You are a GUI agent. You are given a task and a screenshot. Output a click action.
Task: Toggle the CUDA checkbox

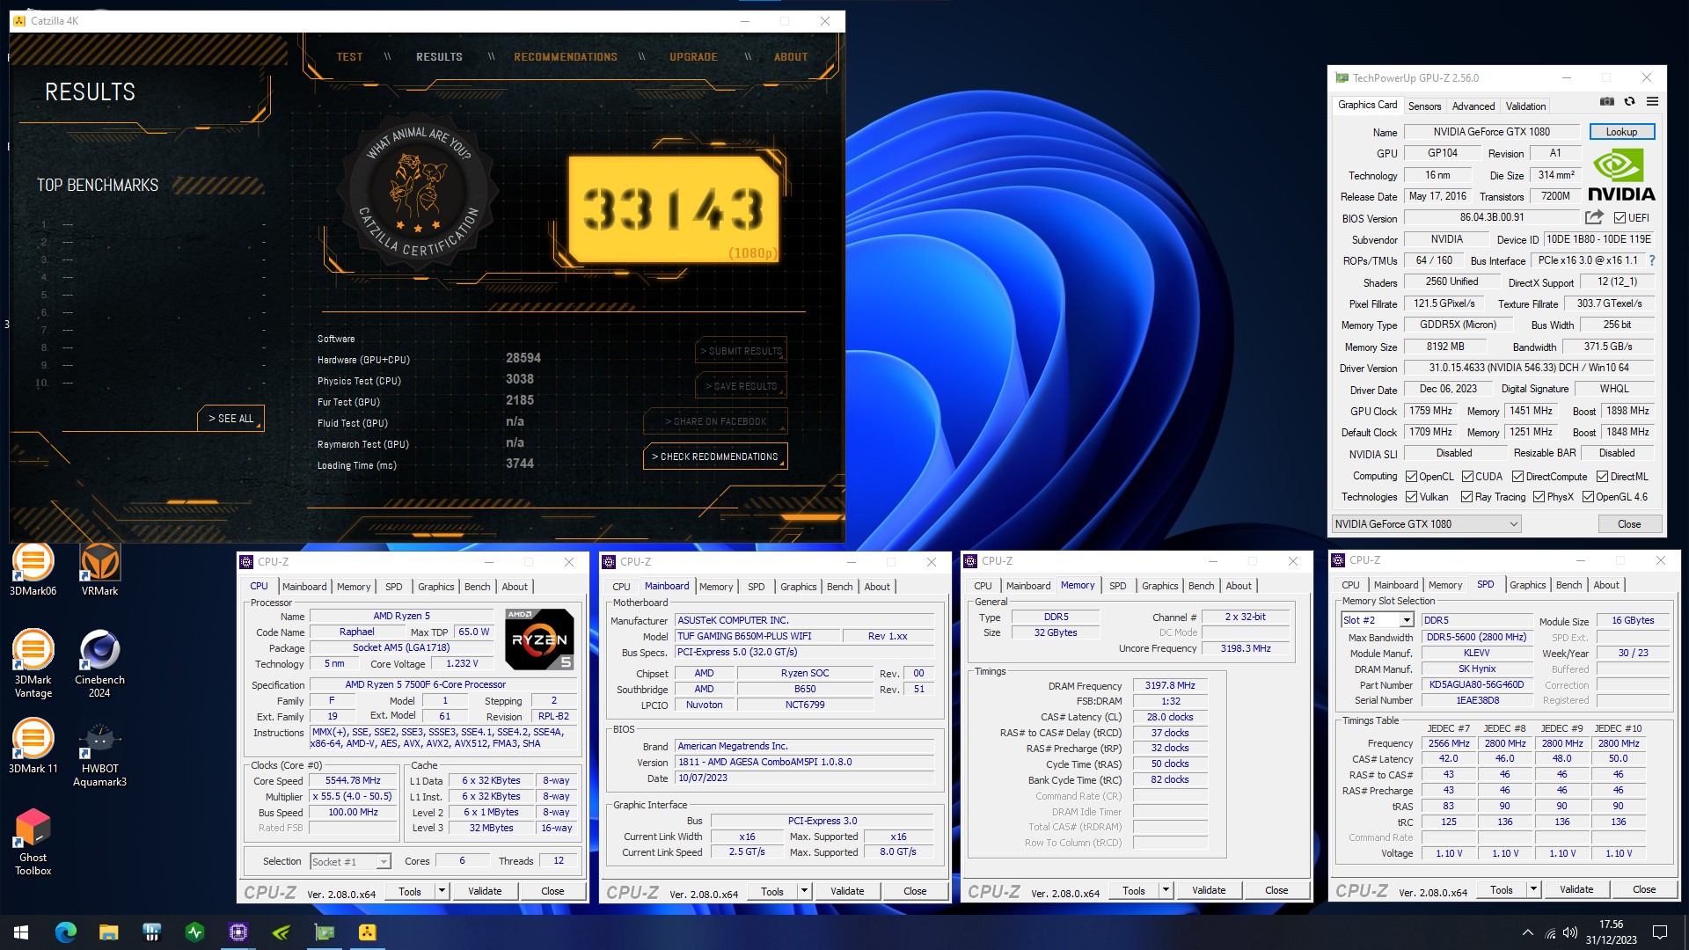click(1467, 477)
